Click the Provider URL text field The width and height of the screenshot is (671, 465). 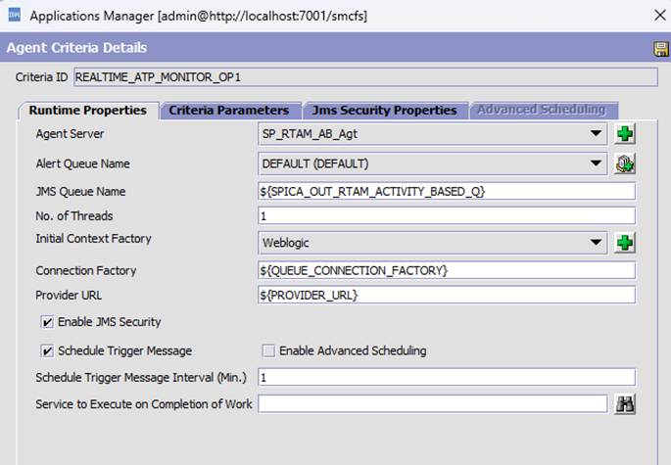coord(446,295)
